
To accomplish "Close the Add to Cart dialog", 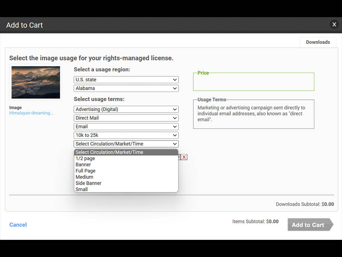I will tap(334, 25).
